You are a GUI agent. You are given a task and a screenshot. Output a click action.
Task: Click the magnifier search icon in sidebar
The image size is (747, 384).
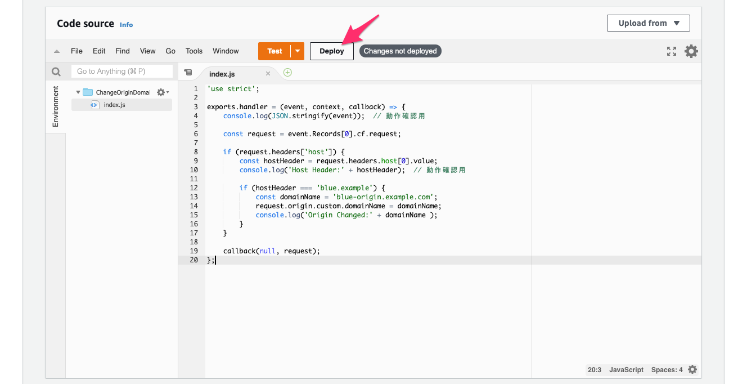pos(56,72)
